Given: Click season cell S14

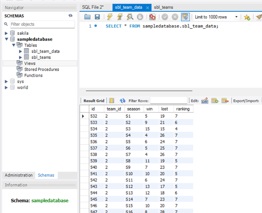Looking at the screenshot, I should pos(134,199).
